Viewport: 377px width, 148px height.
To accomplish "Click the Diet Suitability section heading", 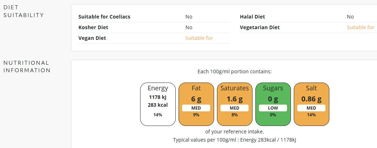I will [x=23, y=11].
